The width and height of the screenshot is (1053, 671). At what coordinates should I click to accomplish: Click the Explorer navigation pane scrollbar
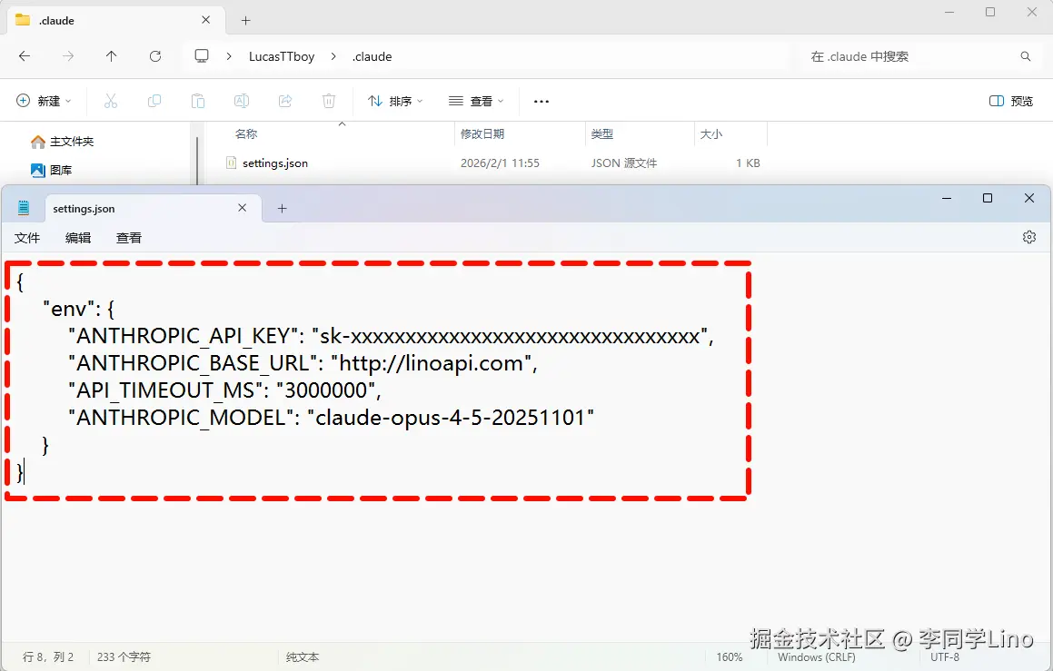[197, 160]
